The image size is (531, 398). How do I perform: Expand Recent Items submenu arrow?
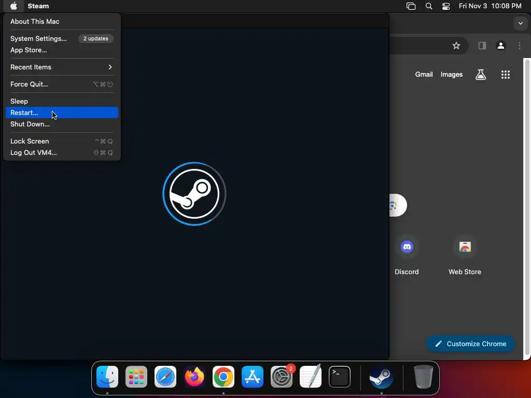click(110, 67)
